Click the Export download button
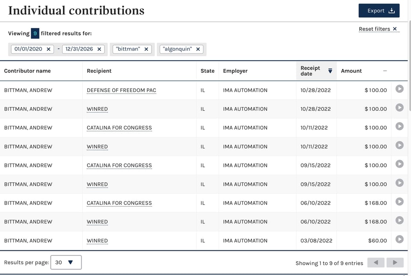Image resolution: width=411 pixels, height=276 pixels. pos(379,11)
